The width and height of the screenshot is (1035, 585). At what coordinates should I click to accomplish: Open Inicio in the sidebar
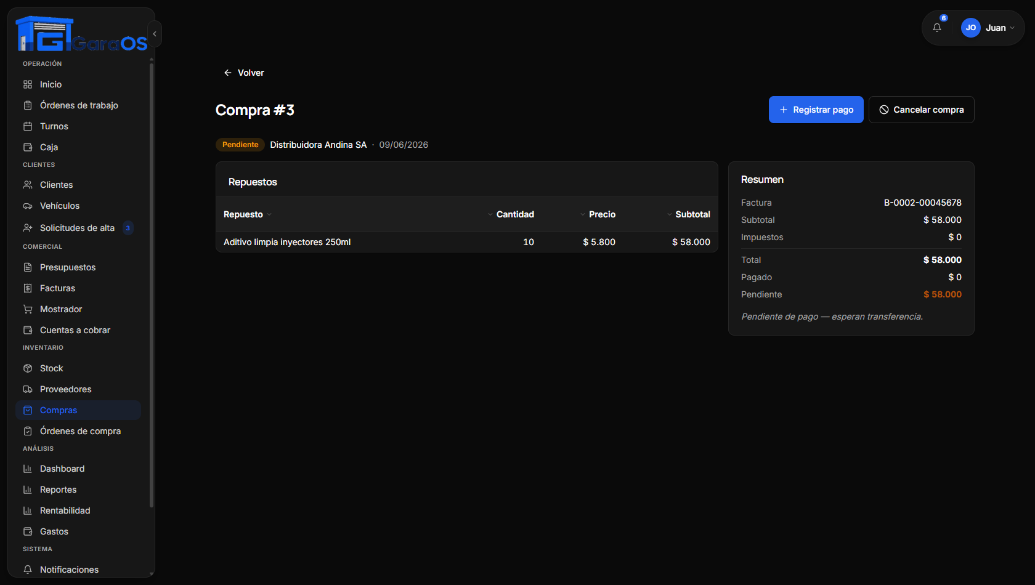pyautogui.click(x=78, y=84)
